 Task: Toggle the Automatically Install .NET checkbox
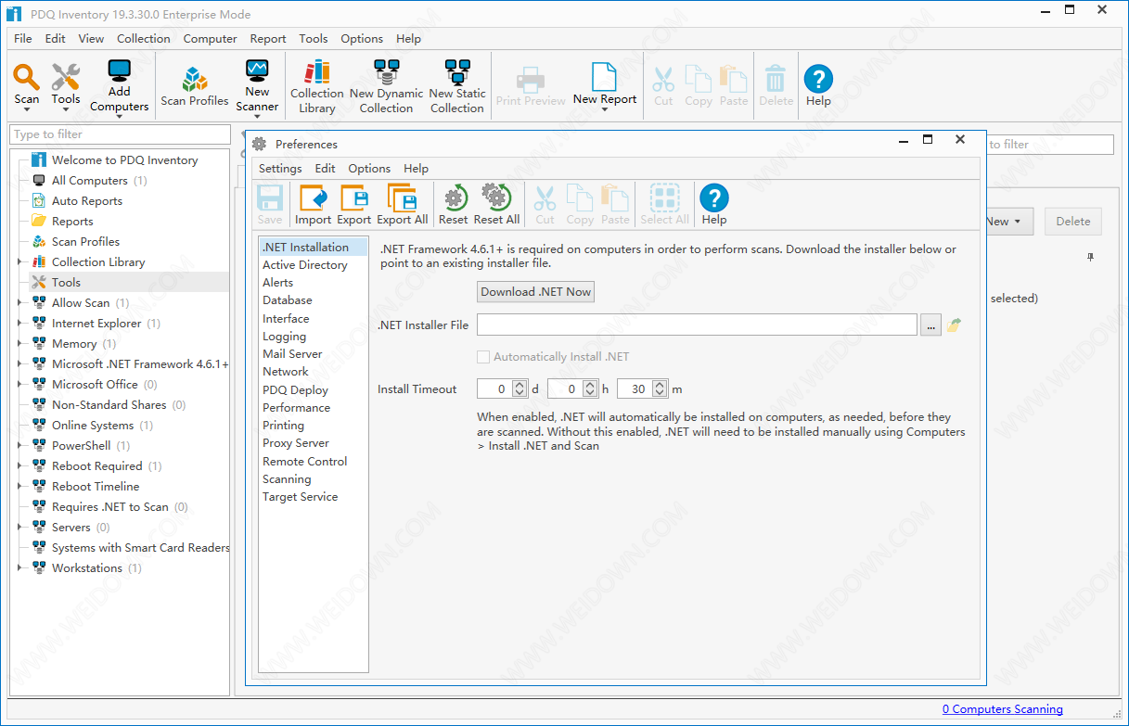tap(483, 357)
